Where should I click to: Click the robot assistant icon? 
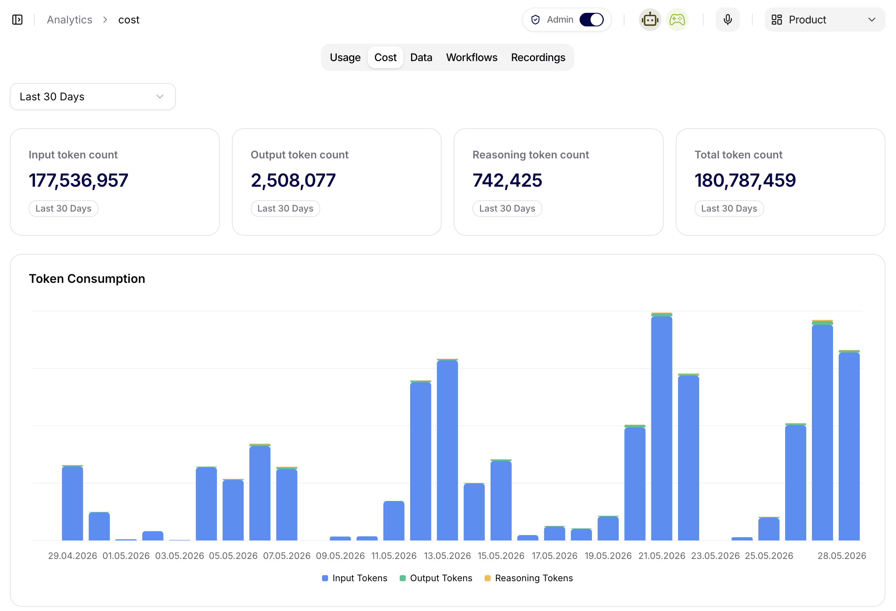click(650, 20)
